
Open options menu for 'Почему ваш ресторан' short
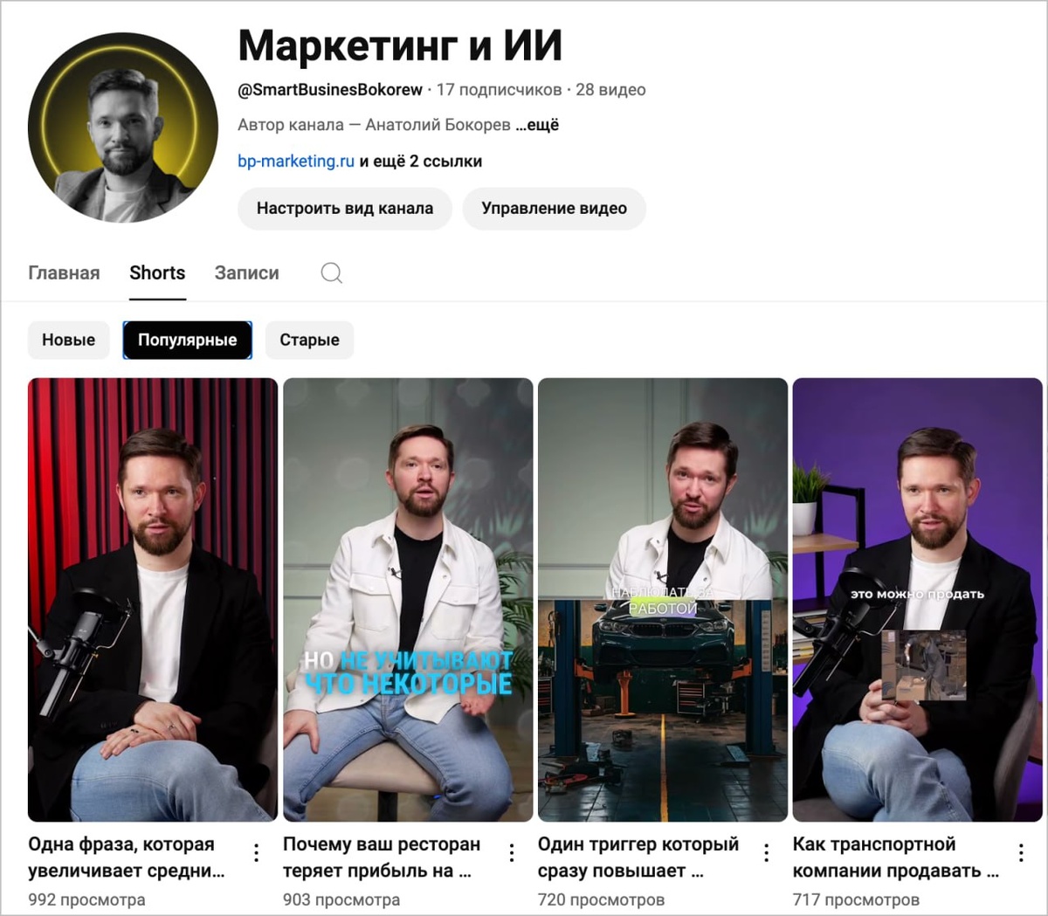[511, 853]
